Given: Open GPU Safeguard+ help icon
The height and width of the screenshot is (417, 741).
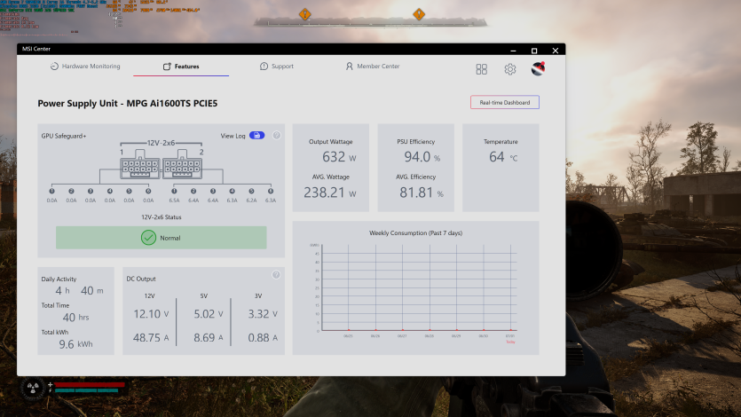Looking at the screenshot, I should (277, 136).
